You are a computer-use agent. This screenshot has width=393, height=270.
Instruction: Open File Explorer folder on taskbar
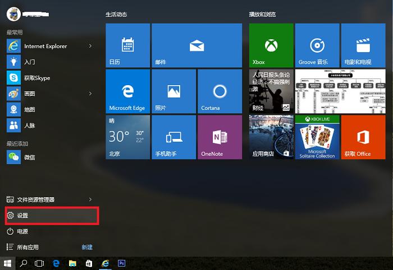72,263
